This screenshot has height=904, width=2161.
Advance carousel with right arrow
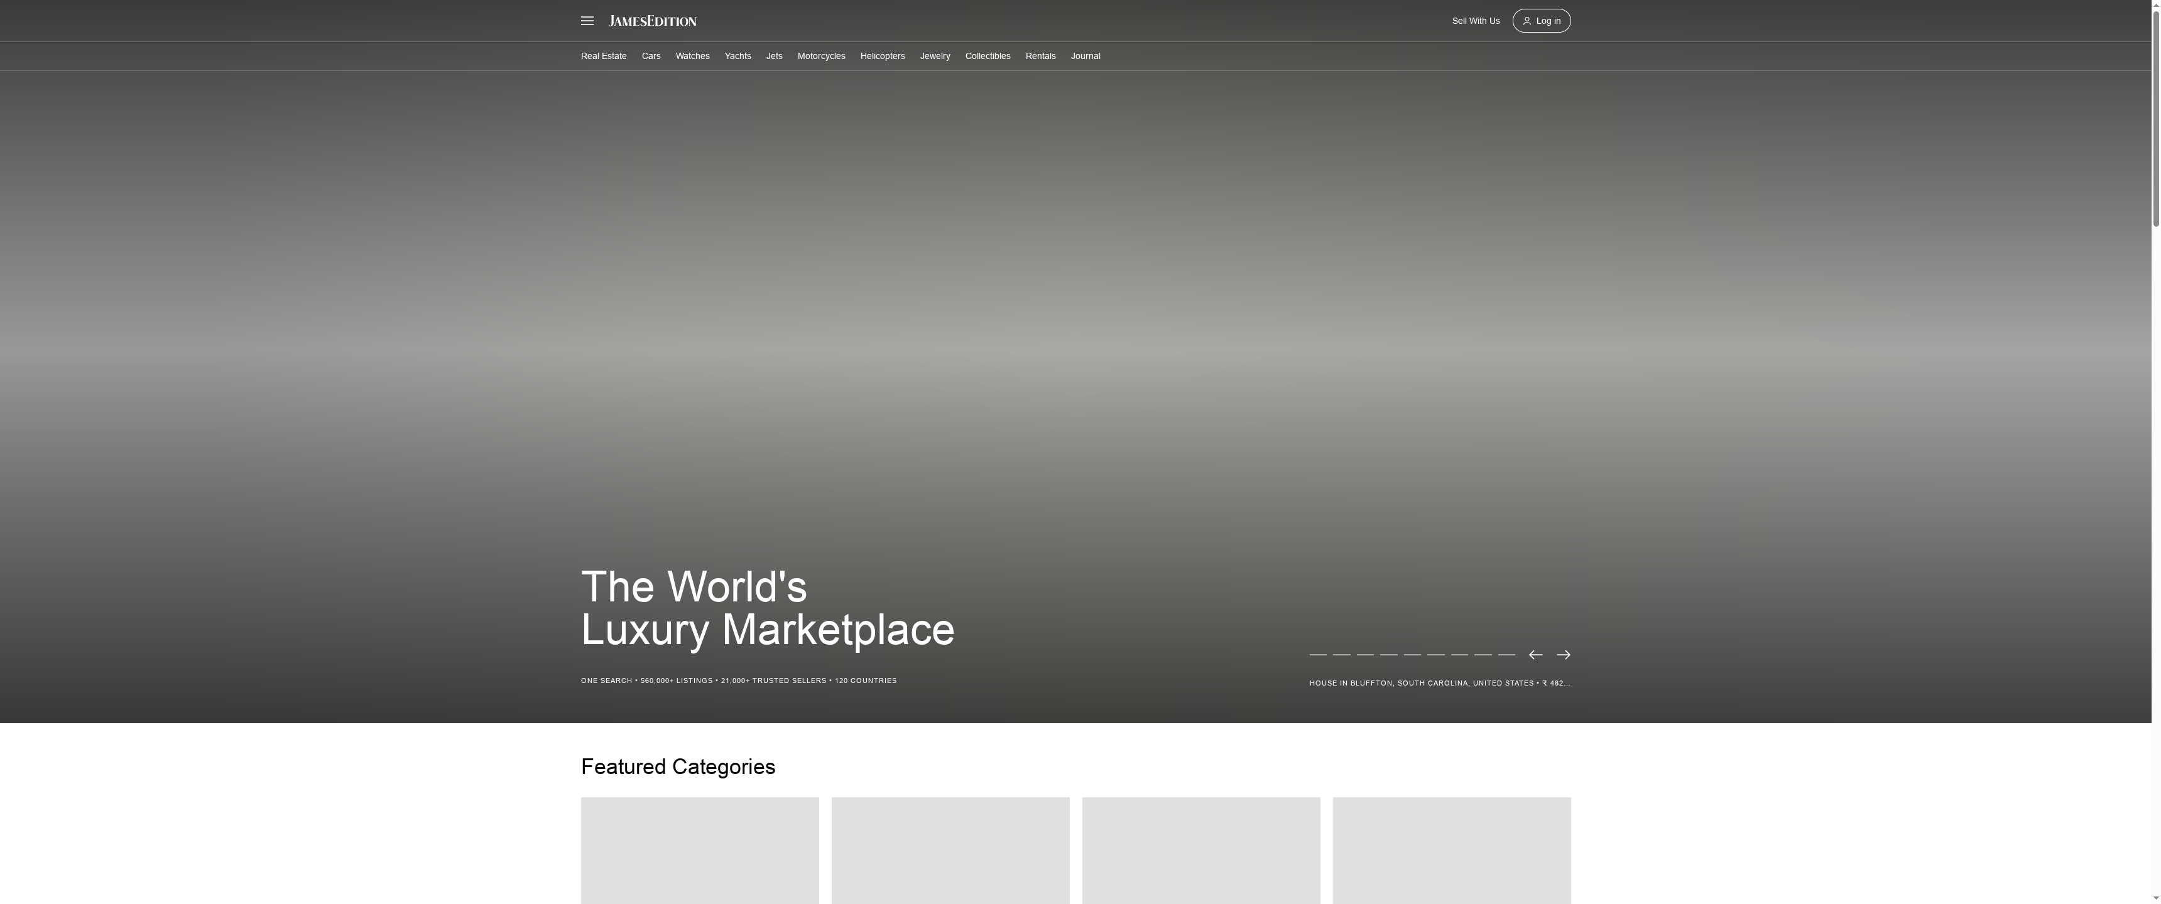(1564, 655)
